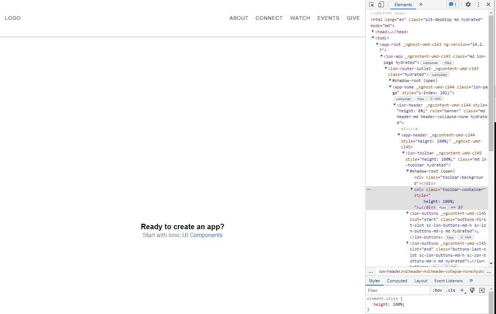Expand the toolbar-container div node
The height and width of the screenshot is (314, 496).
[412, 189]
